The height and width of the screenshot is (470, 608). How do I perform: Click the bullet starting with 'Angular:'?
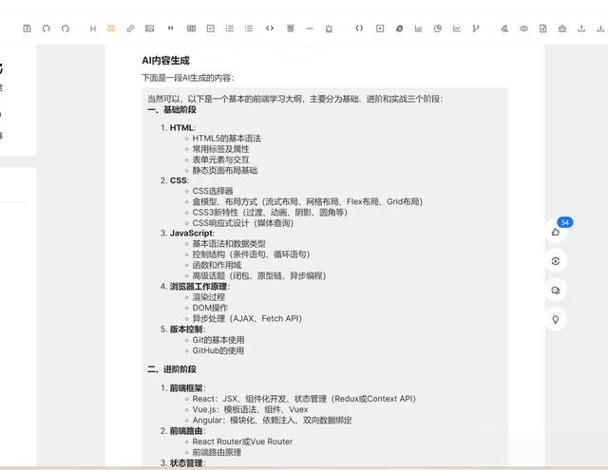click(273, 421)
